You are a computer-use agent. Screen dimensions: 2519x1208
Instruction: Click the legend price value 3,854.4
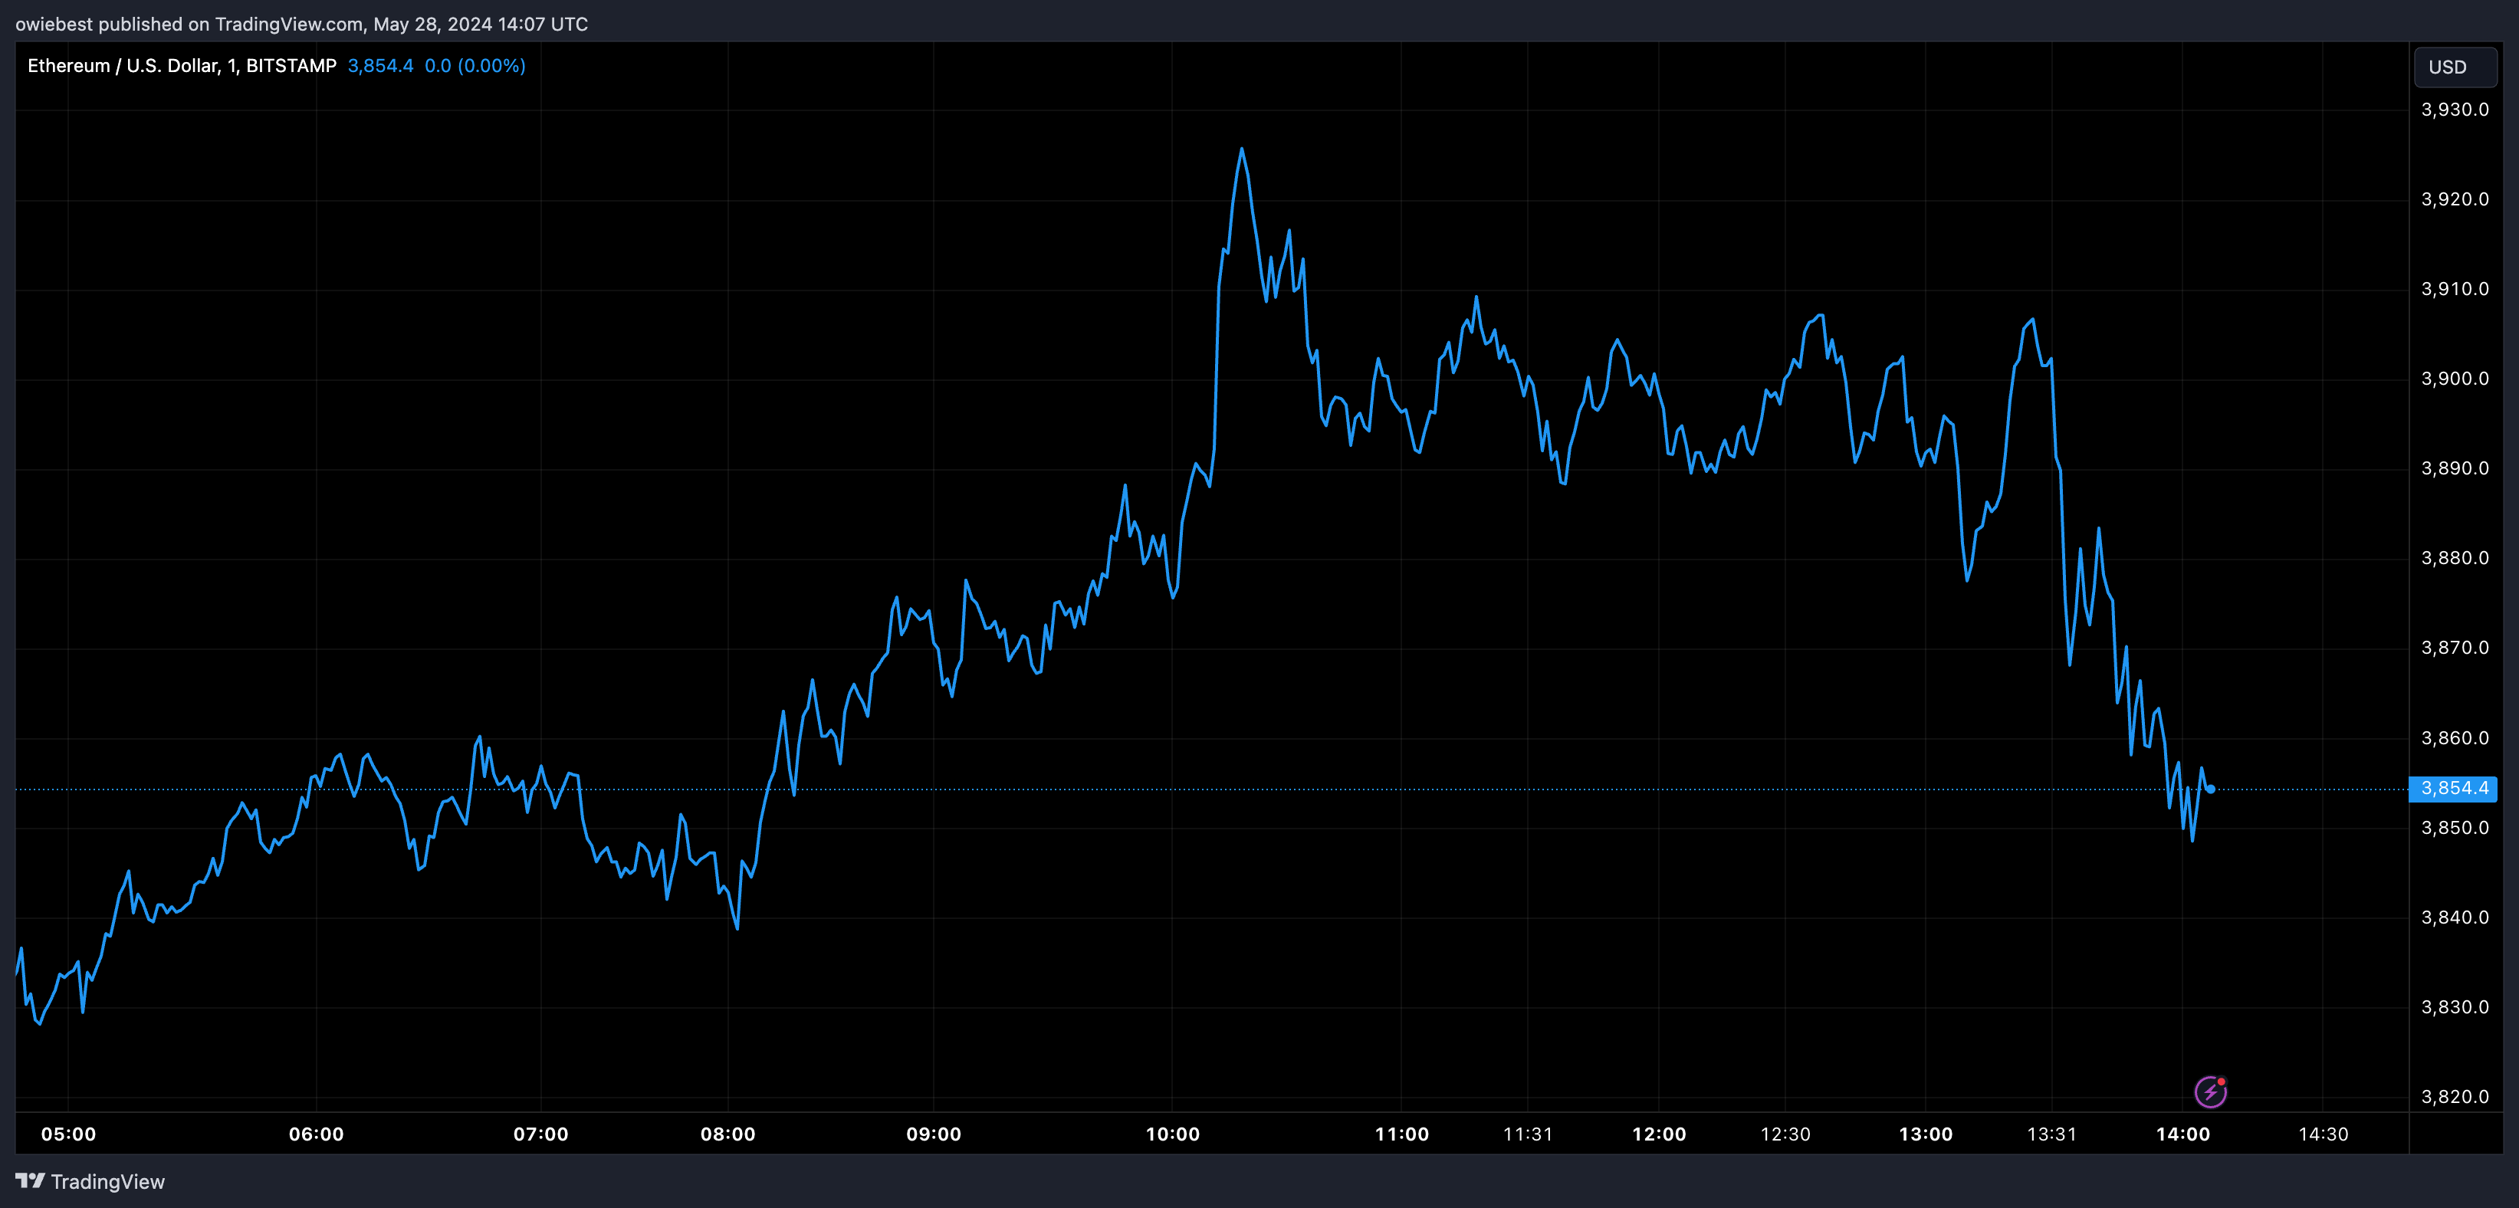380,65
